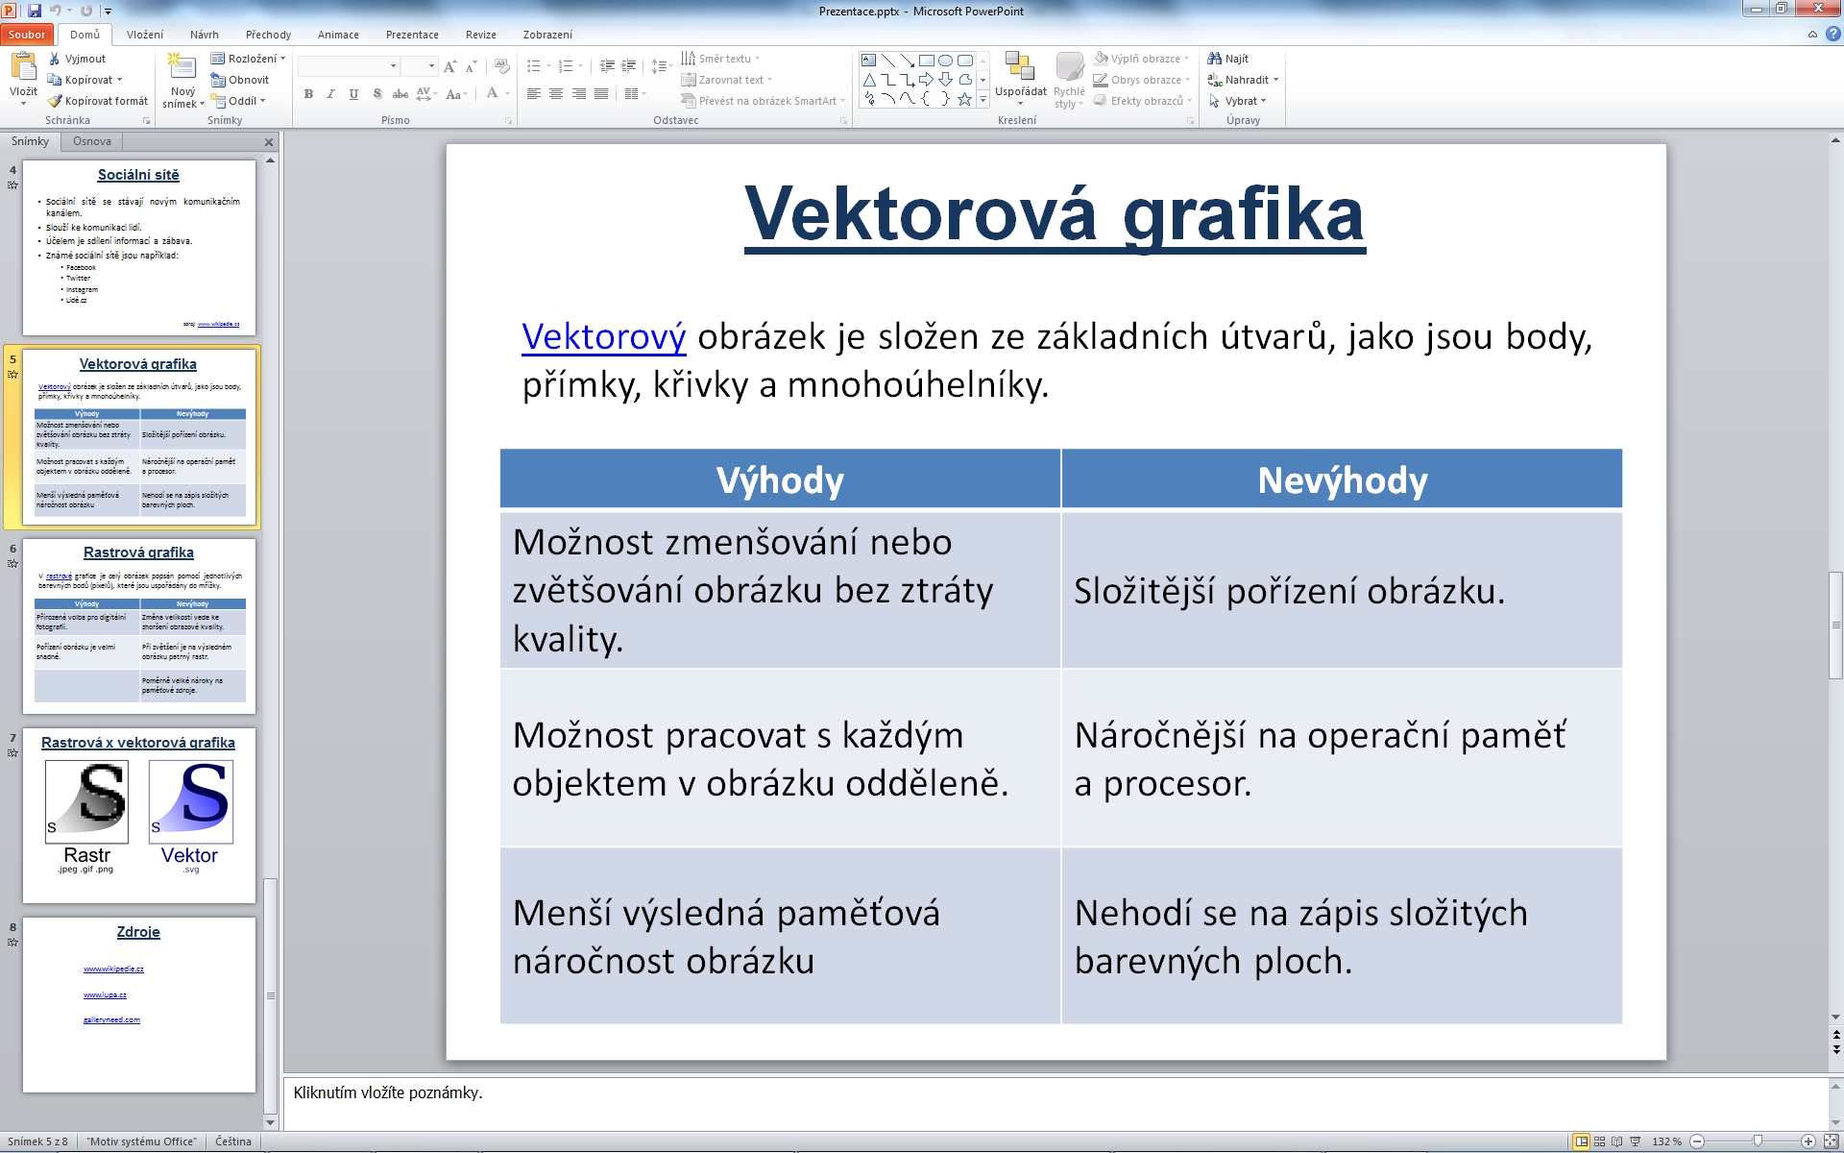Select the oval shape in shapes gallery
The image size is (1844, 1153).
tap(946, 60)
